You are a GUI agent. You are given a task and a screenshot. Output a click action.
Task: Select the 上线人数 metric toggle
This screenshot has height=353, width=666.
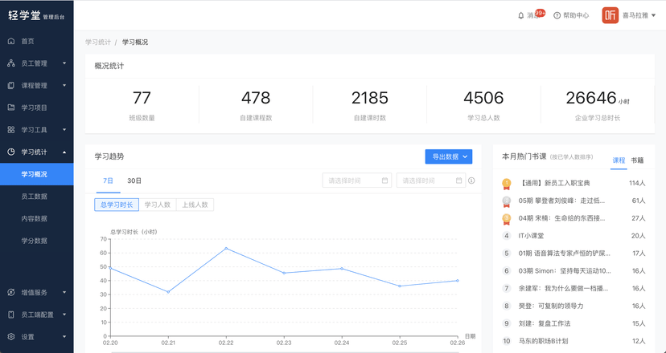pos(195,205)
